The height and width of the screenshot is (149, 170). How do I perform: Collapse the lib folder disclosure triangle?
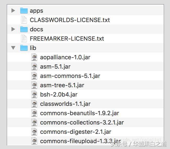click(x=13, y=48)
